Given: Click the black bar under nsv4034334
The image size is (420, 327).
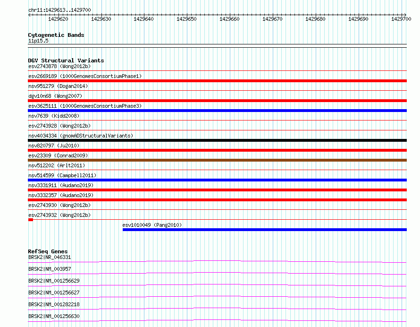Looking at the screenshot, I should click(x=217, y=140).
